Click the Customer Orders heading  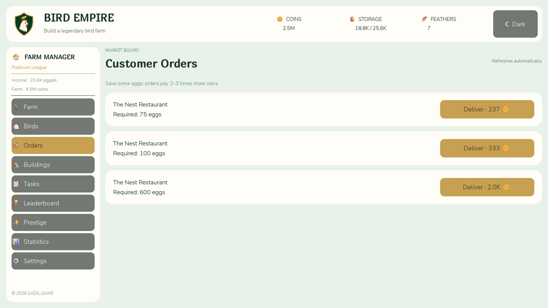pyautogui.click(x=151, y=63)
